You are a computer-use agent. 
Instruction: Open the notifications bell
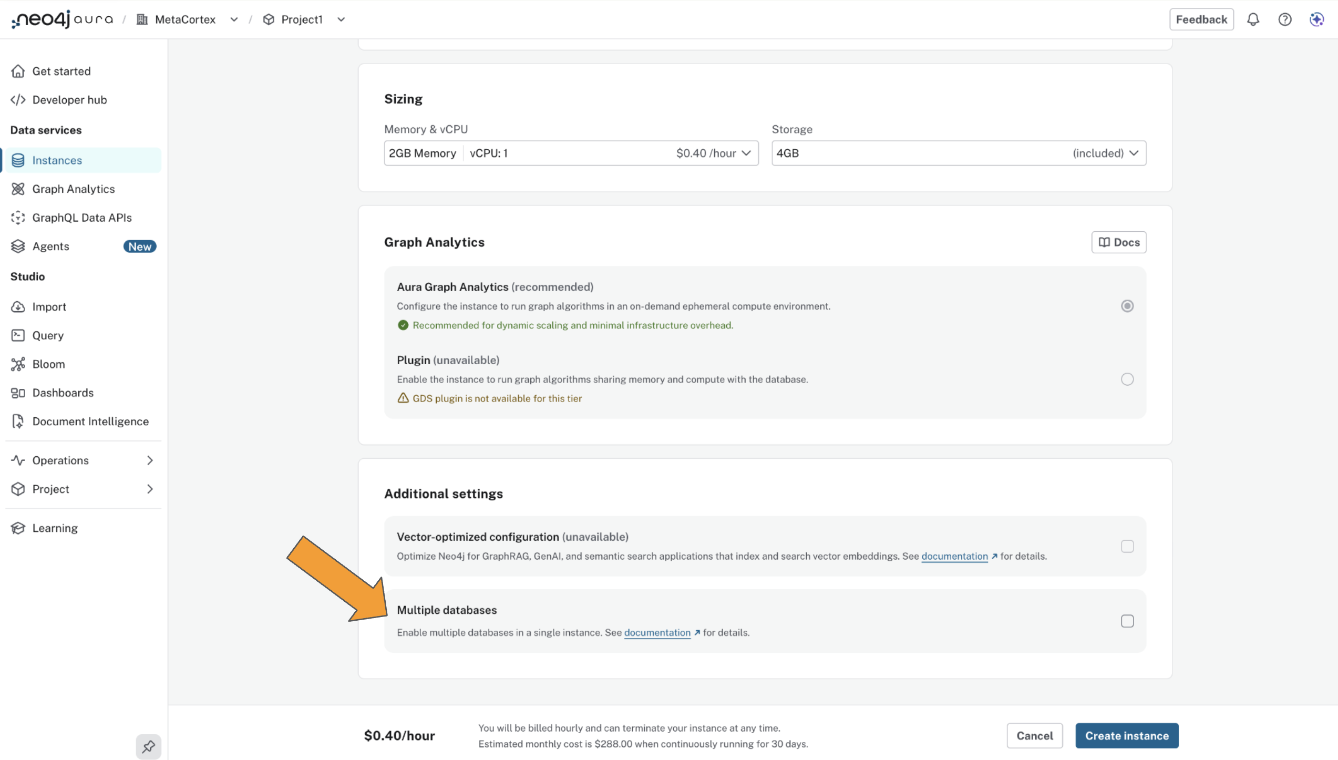(x=1253, y=19)
